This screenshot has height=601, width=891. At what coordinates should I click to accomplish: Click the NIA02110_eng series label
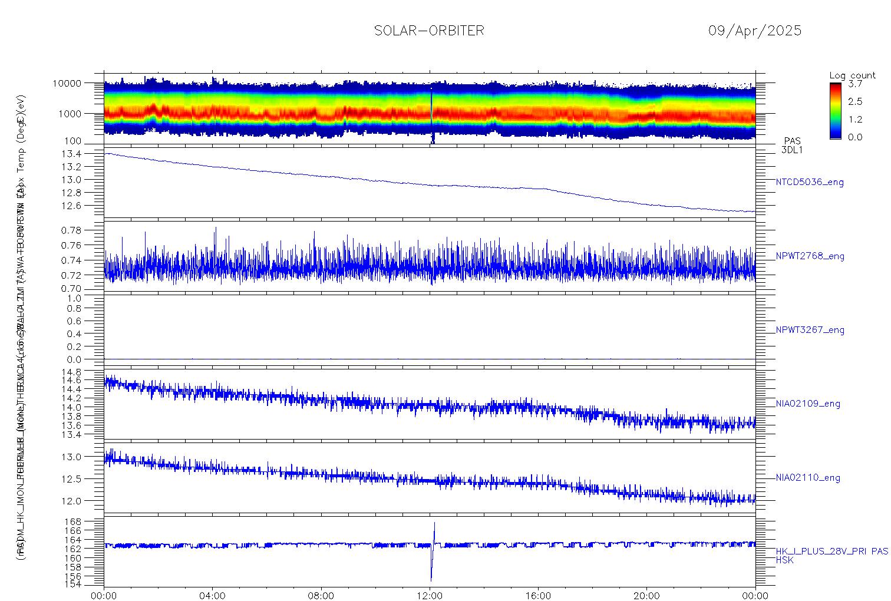[808, 478]
